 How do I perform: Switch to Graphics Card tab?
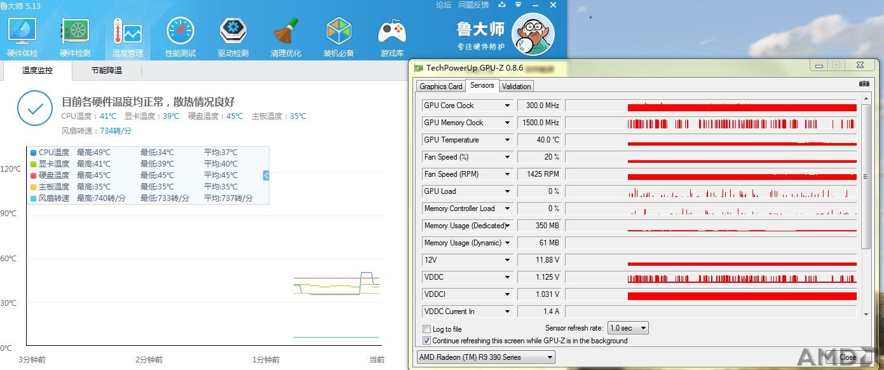click(441, 86)
